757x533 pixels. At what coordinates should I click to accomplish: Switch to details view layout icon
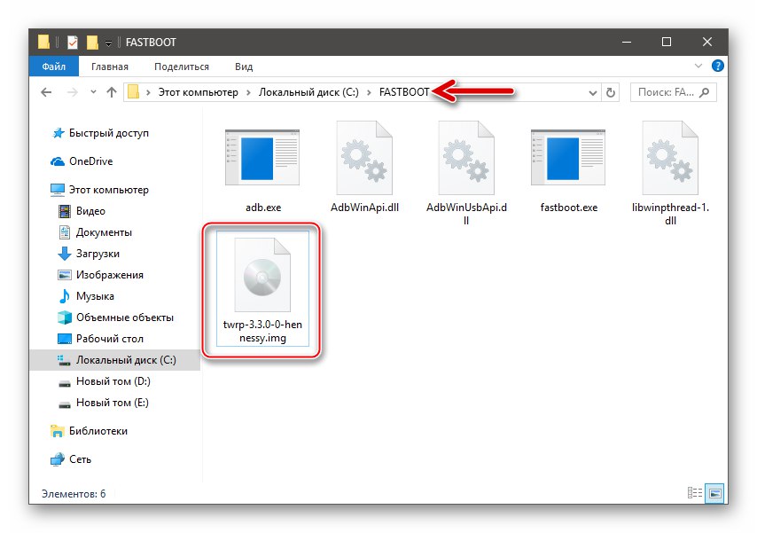(x=695, y=493)
